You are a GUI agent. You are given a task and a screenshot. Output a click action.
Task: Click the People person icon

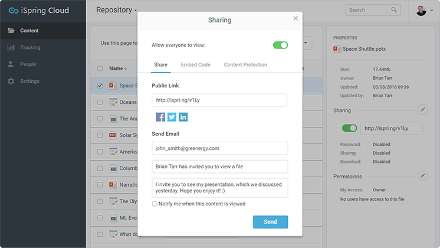(x=11, y=64)
